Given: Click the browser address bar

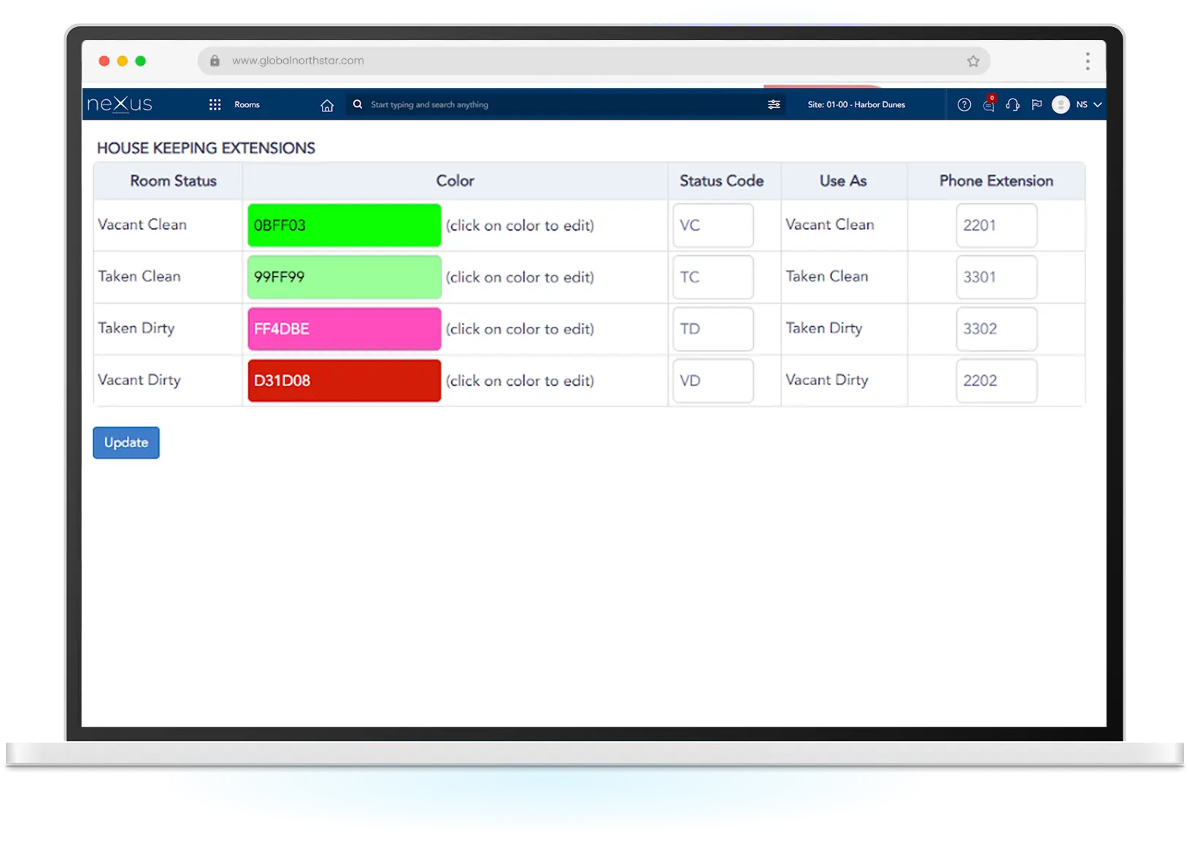Looking at the screenshot, I should 584,61.
